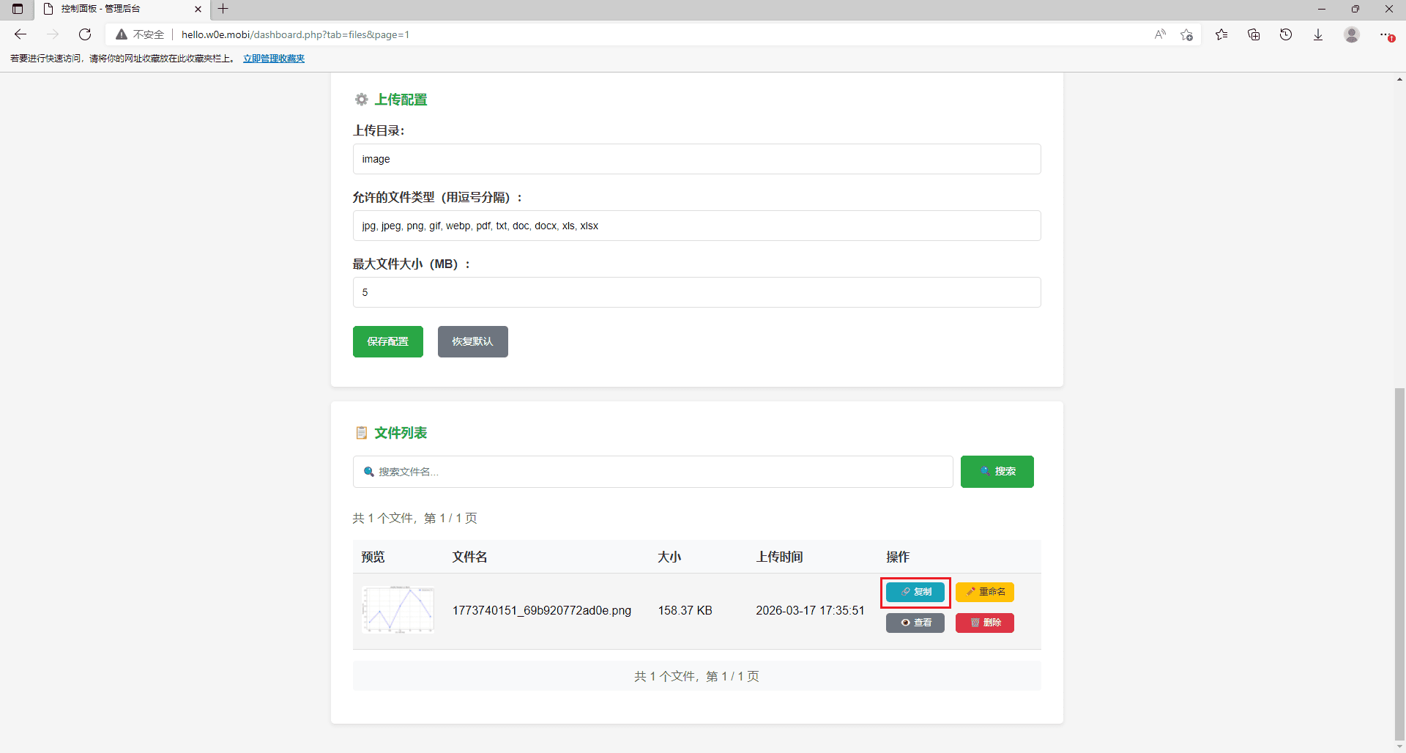Click the gear icon beside 上传配置 heading
This screenshot has height=753, width=1406.
361,100
